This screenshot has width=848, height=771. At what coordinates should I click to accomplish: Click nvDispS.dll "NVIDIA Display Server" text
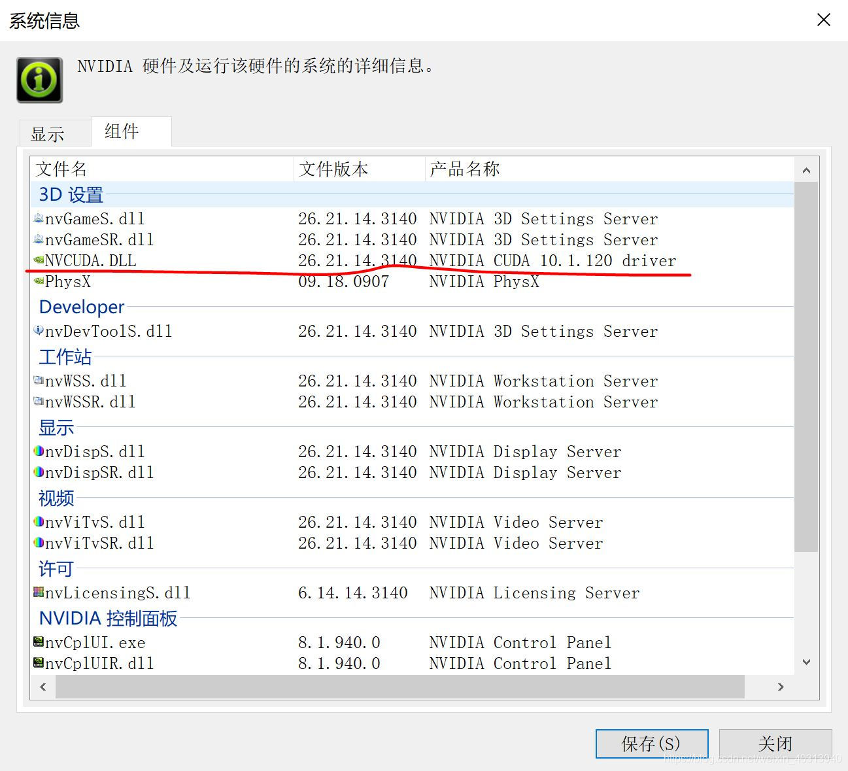click(526, 451)
